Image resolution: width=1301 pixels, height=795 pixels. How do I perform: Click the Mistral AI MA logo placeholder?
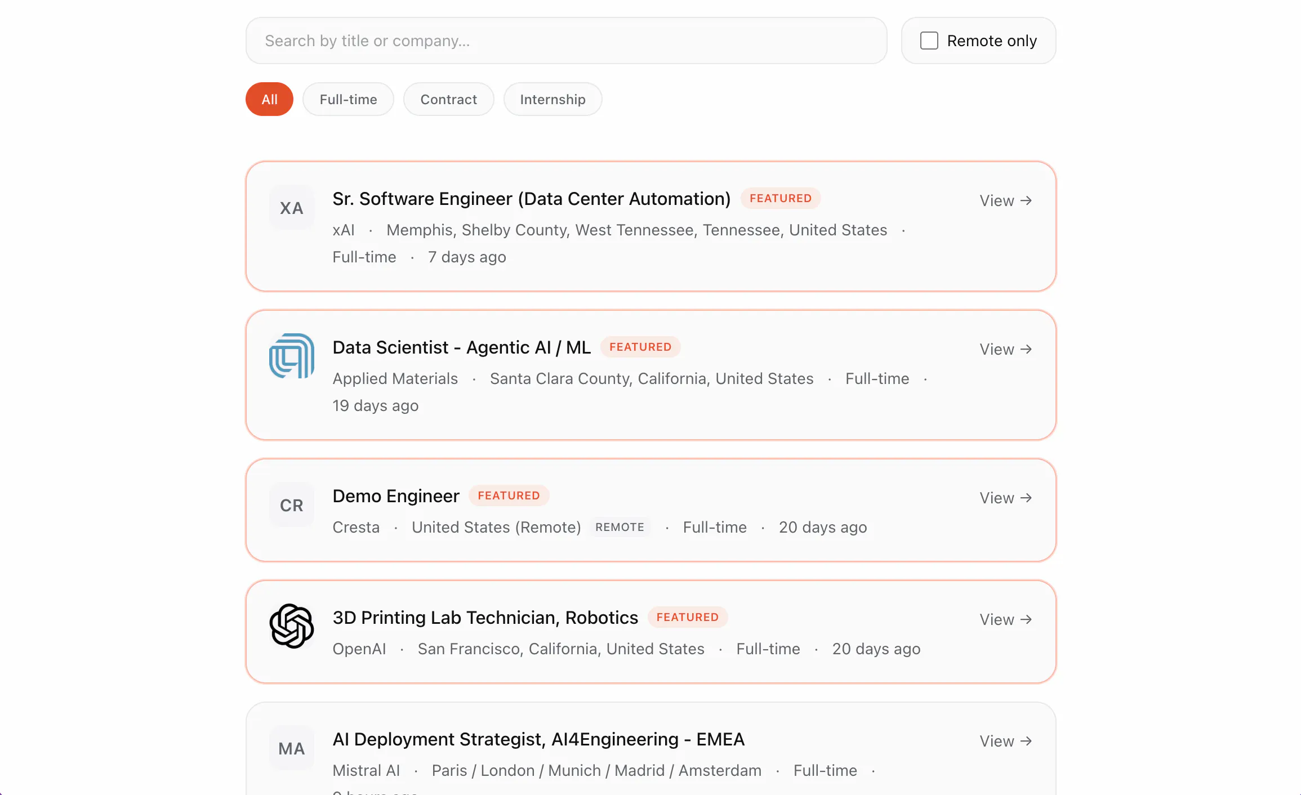point(292,748)
